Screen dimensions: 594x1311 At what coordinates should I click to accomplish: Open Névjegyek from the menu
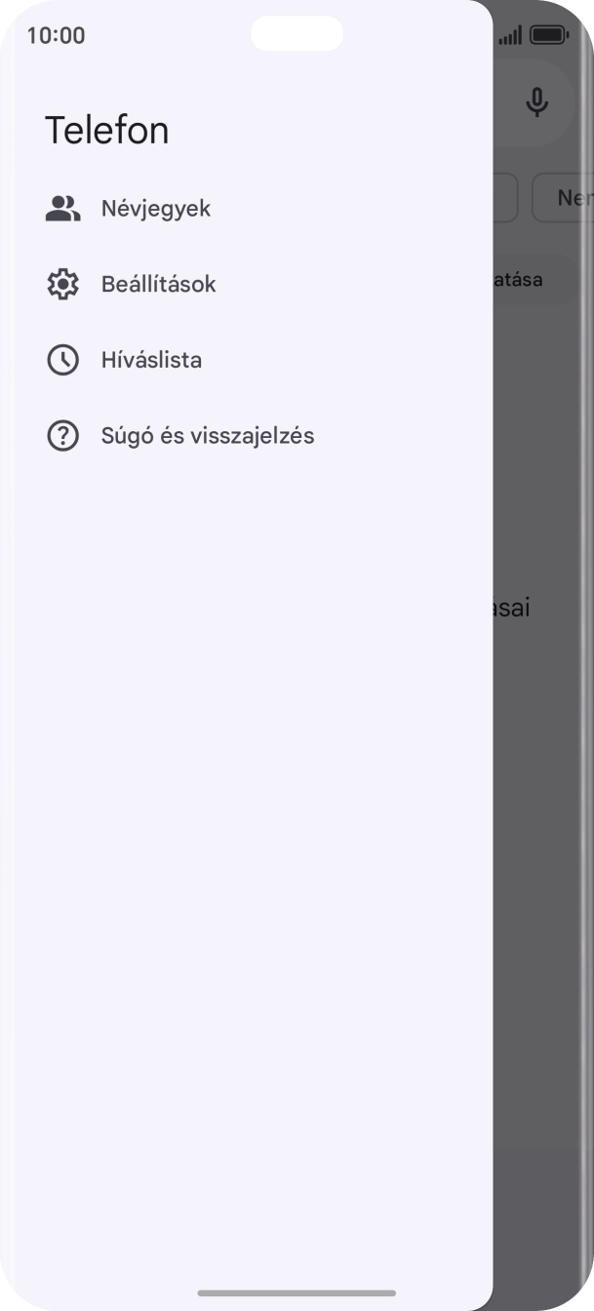coord(155,208)
